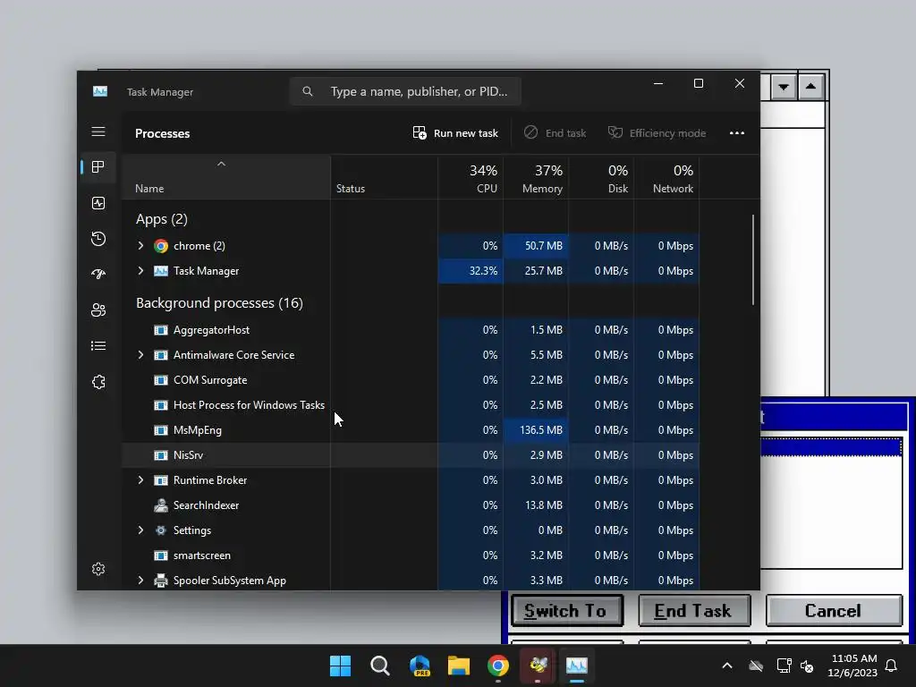Click Run new task
The height and width of the screenshot is (687, 916).
455,133
